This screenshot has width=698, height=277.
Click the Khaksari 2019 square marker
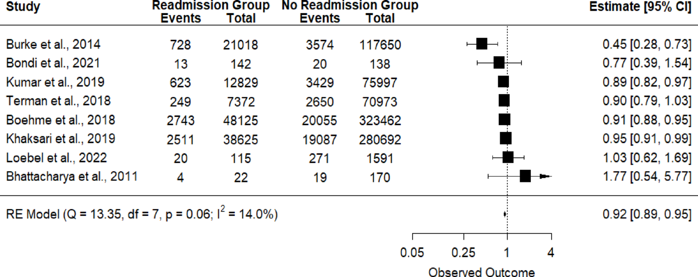506,139
